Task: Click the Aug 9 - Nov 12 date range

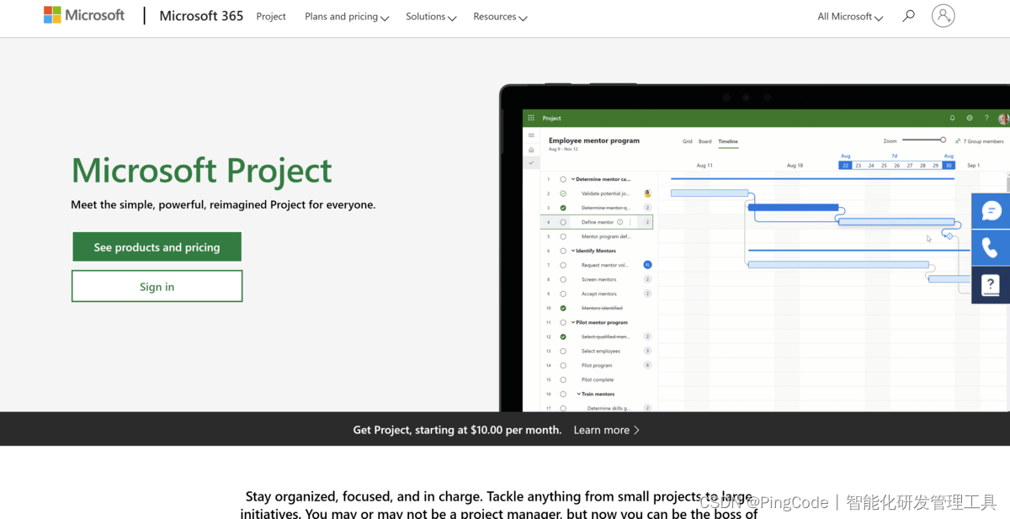Action: click(563, 149)
